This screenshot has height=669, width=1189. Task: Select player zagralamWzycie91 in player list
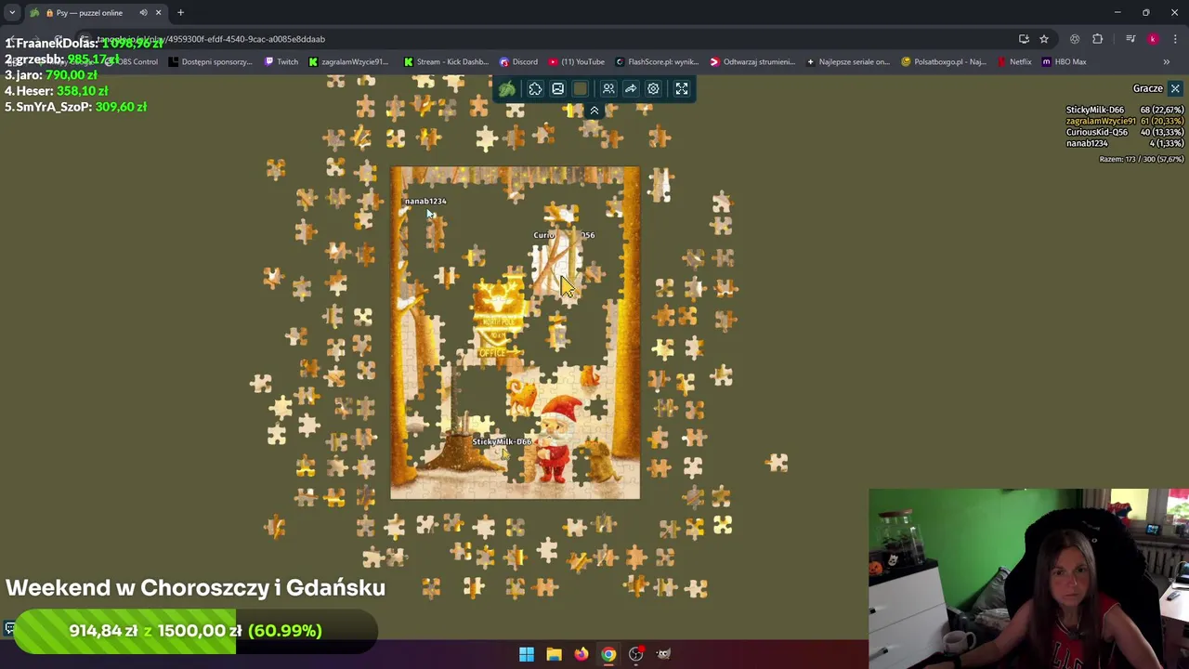pyautogui.click(x=1101, y=121)
